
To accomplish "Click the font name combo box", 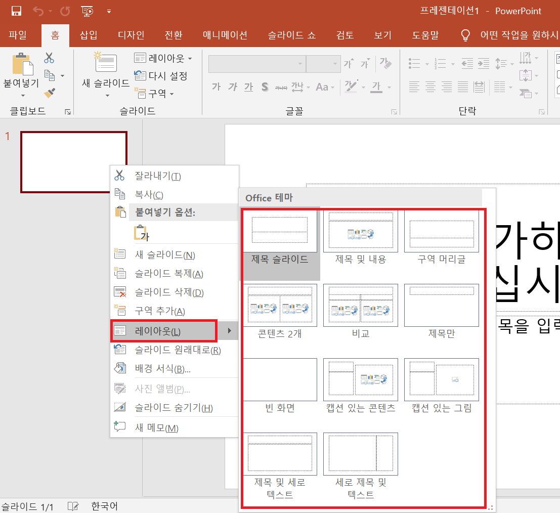I will point(257,64).
